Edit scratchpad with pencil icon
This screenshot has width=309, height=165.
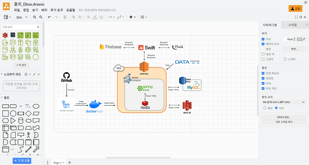click(34, 74)
